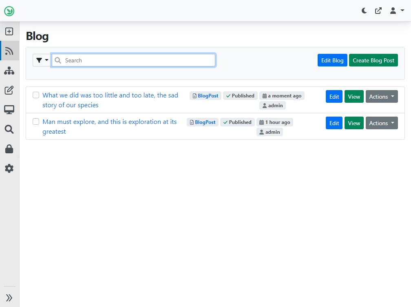Click the 'a moment ago' date badge
The image size is (411, 307).
(x=282, y=96)
